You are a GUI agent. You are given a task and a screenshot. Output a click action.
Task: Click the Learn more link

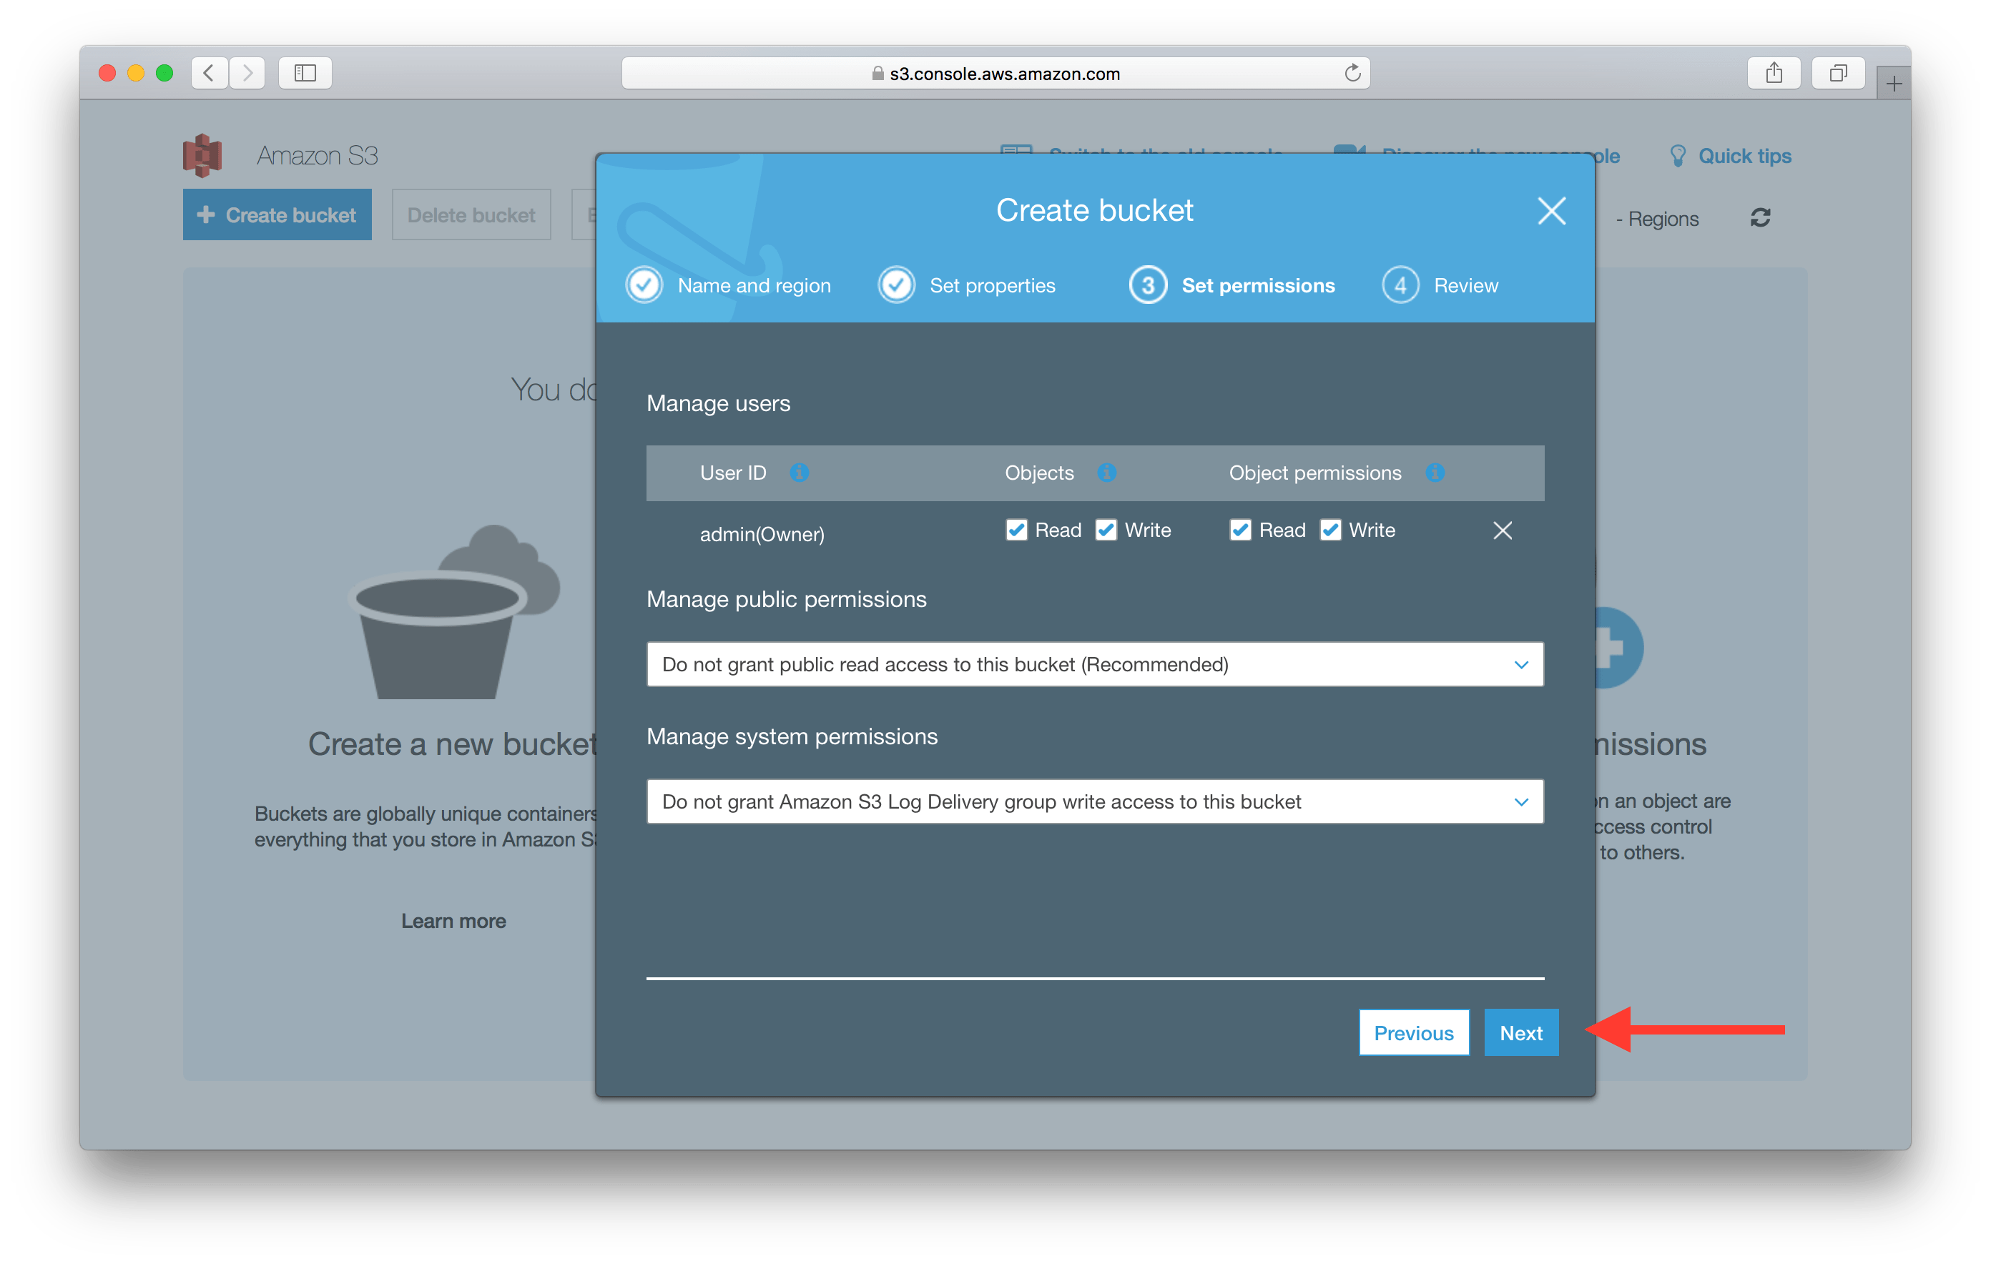click(453, 920)
